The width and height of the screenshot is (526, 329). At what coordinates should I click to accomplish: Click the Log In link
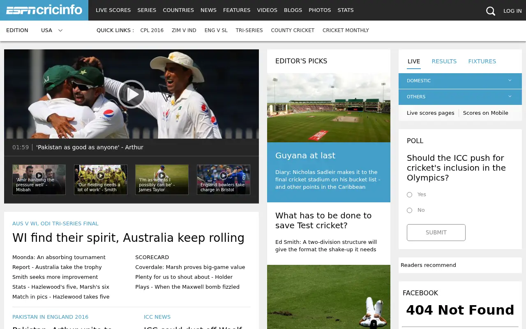(x=512, y=11)
